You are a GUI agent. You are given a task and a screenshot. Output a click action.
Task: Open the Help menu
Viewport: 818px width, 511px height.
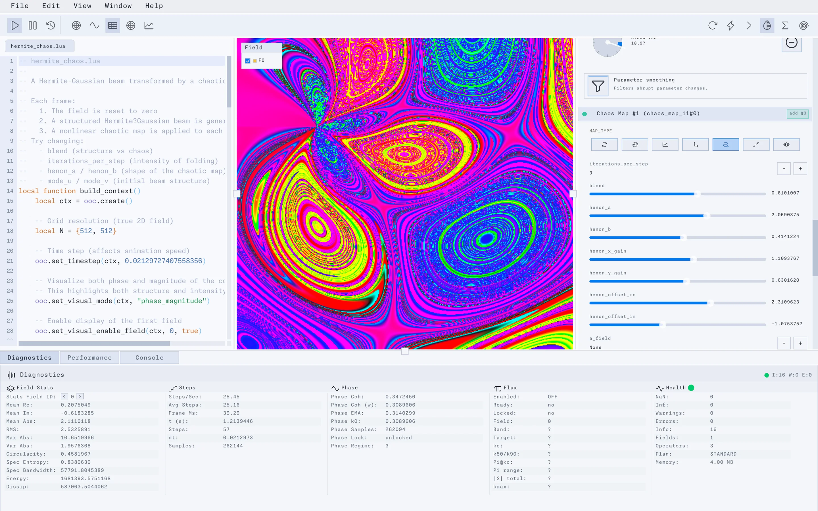tap(154, 6)
